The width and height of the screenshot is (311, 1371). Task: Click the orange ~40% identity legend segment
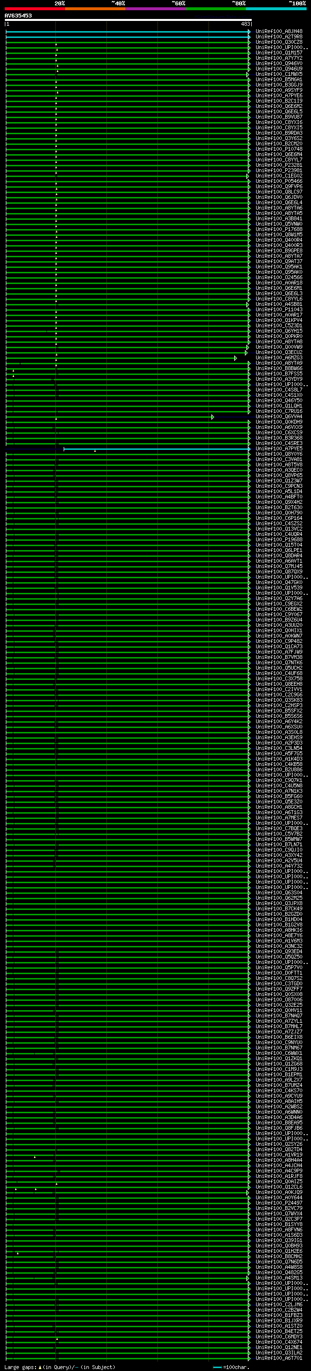click(x=95, y=9)
